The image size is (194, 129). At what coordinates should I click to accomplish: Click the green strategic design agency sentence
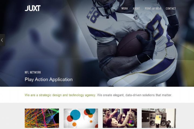pyautogui.click(x=60, y=95)
